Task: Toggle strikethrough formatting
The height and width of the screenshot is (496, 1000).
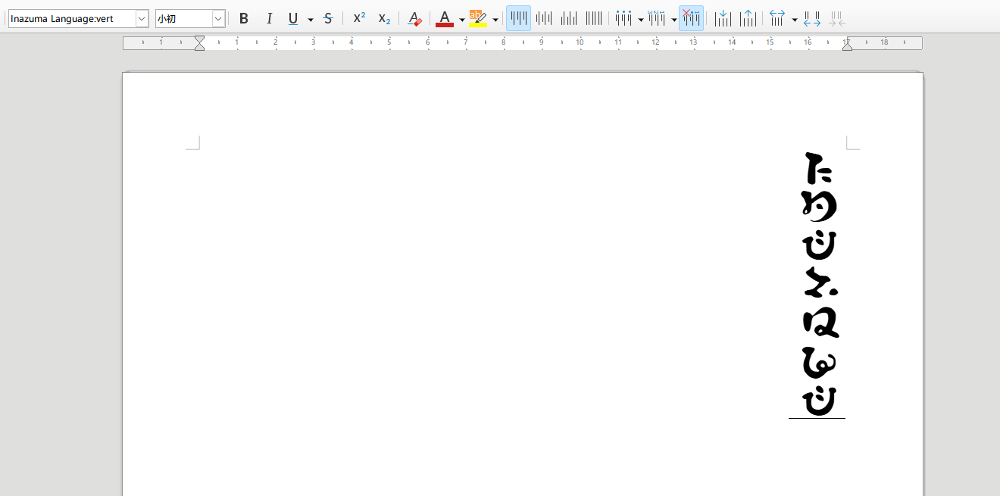Action: tap(327, 18)
